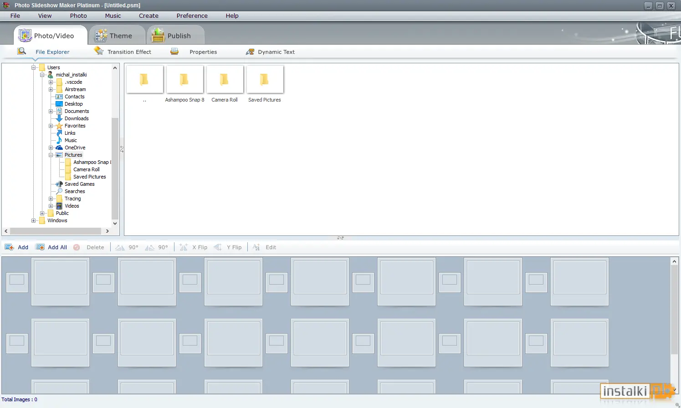Switch to the Publish tab
This screenshot has width=681, height=408.
tap(176, 35)
